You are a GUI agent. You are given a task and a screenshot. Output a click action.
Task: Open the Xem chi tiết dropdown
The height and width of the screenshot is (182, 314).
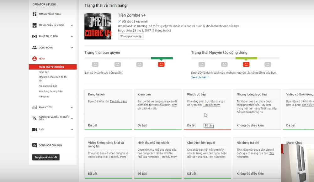pos(200,77)
